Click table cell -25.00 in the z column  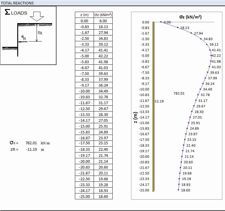84,196
